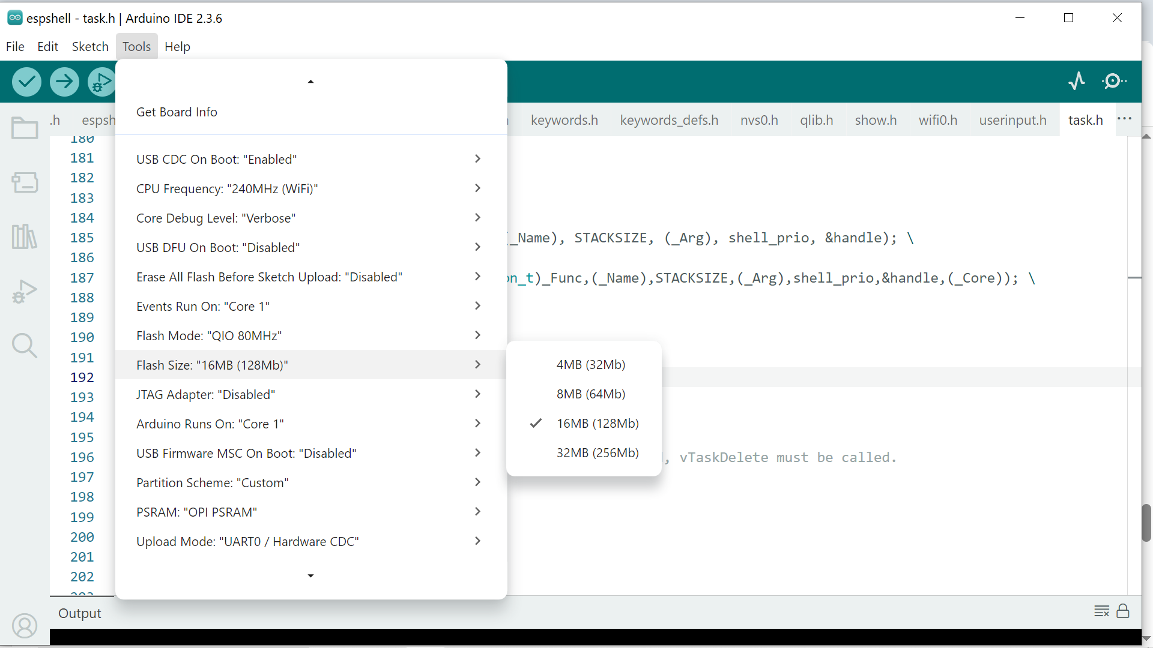Click line number 185 in the gutter

tap(82, 238)
